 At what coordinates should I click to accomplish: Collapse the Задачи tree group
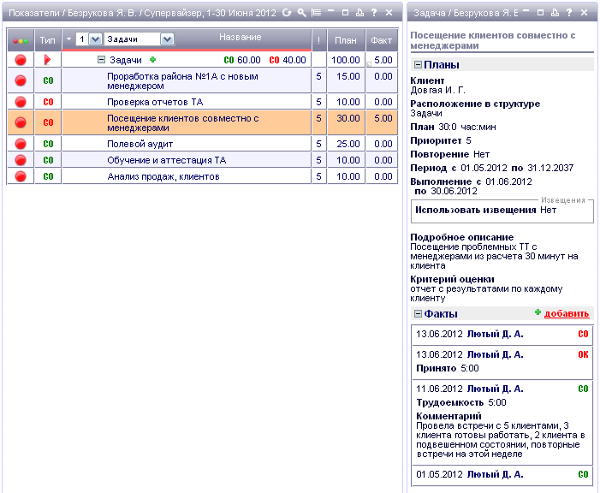pyautogui.click(x=101, y=60)
